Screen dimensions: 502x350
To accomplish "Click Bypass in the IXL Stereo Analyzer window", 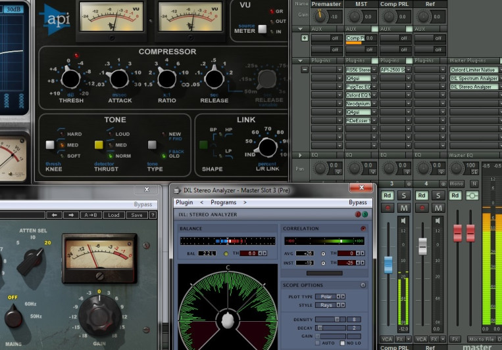I will (358, 202).
